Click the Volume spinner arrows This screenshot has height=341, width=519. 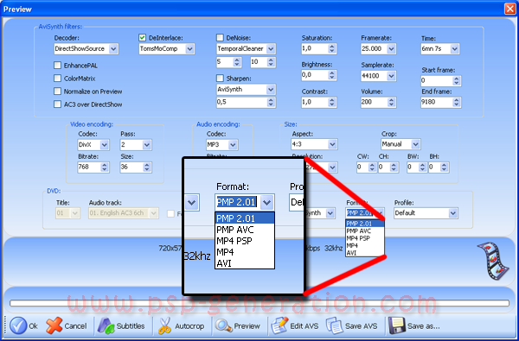pos(392,103)
